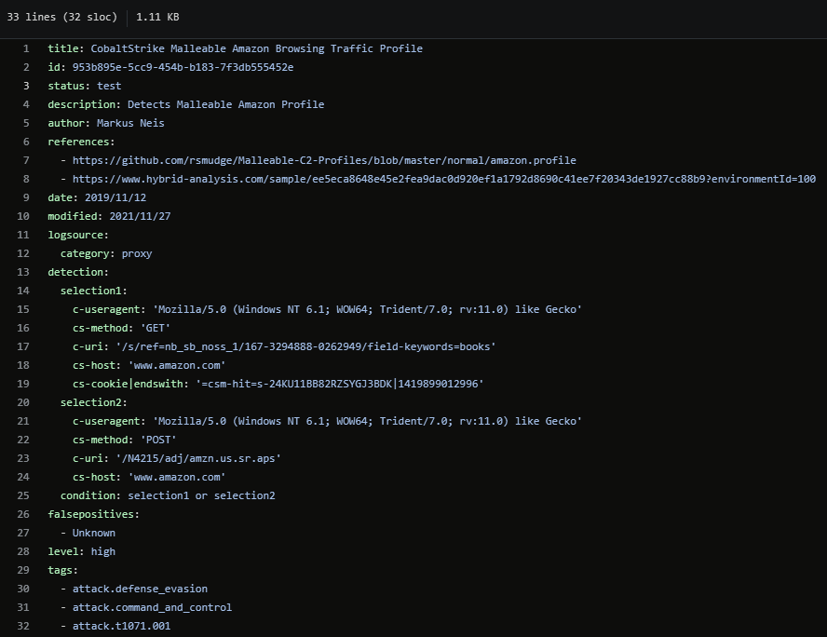Click line number 32

tap(23, 626)
